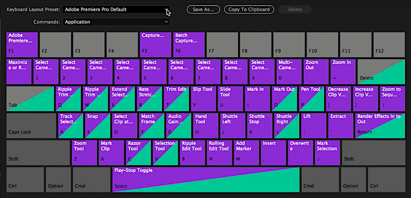Select the semicolon key Lift

point(314,126)
